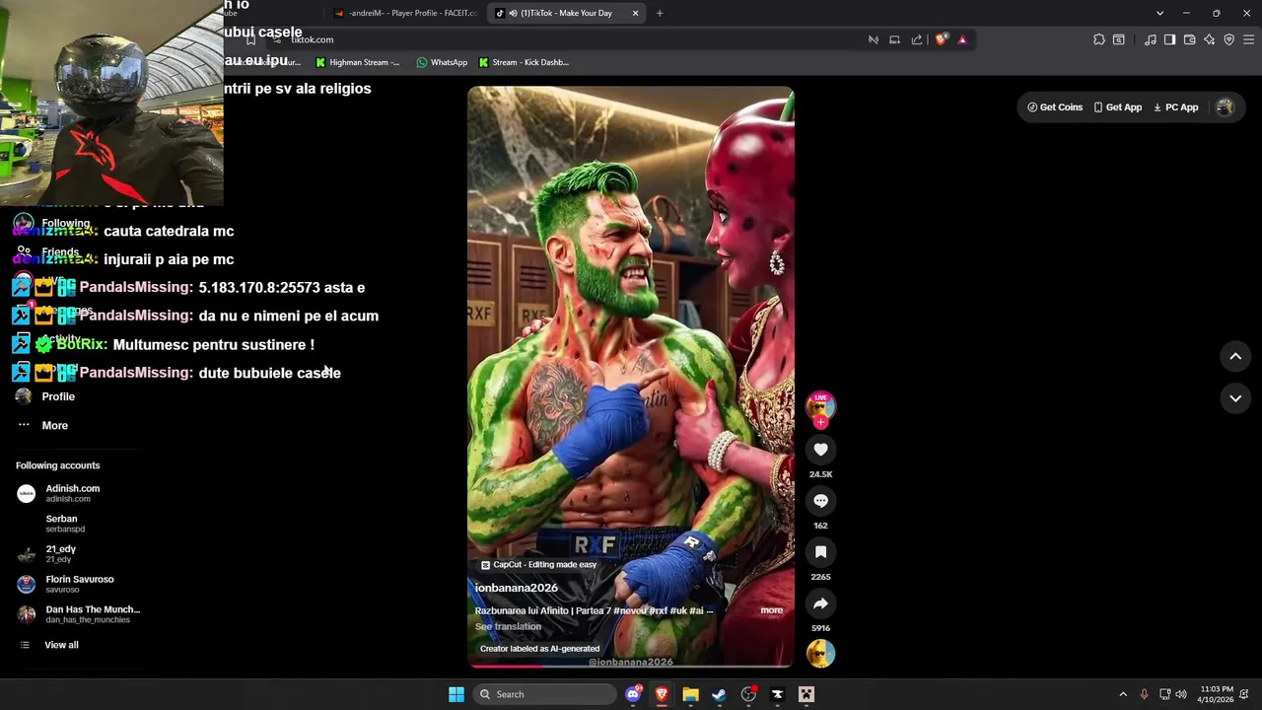Viewport: 1262px width, 710px height.
Task: Share the video via arrow icon (5916)
Action: tap(820, 603)
